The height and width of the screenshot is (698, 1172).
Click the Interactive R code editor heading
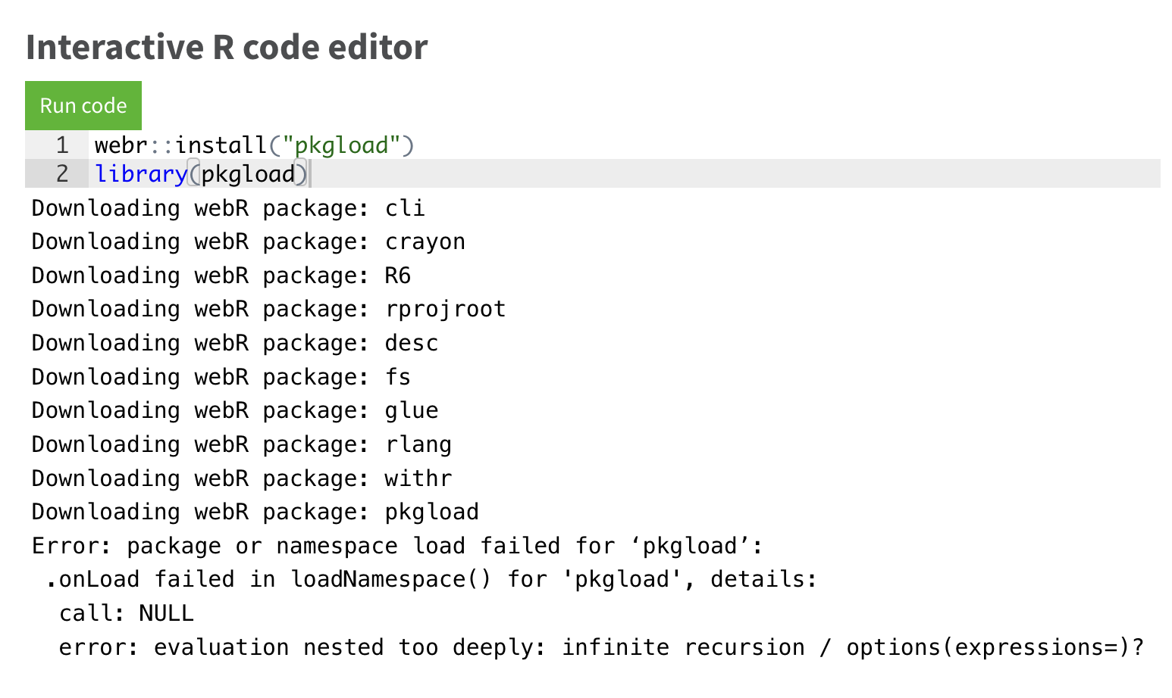pos(227,47)
